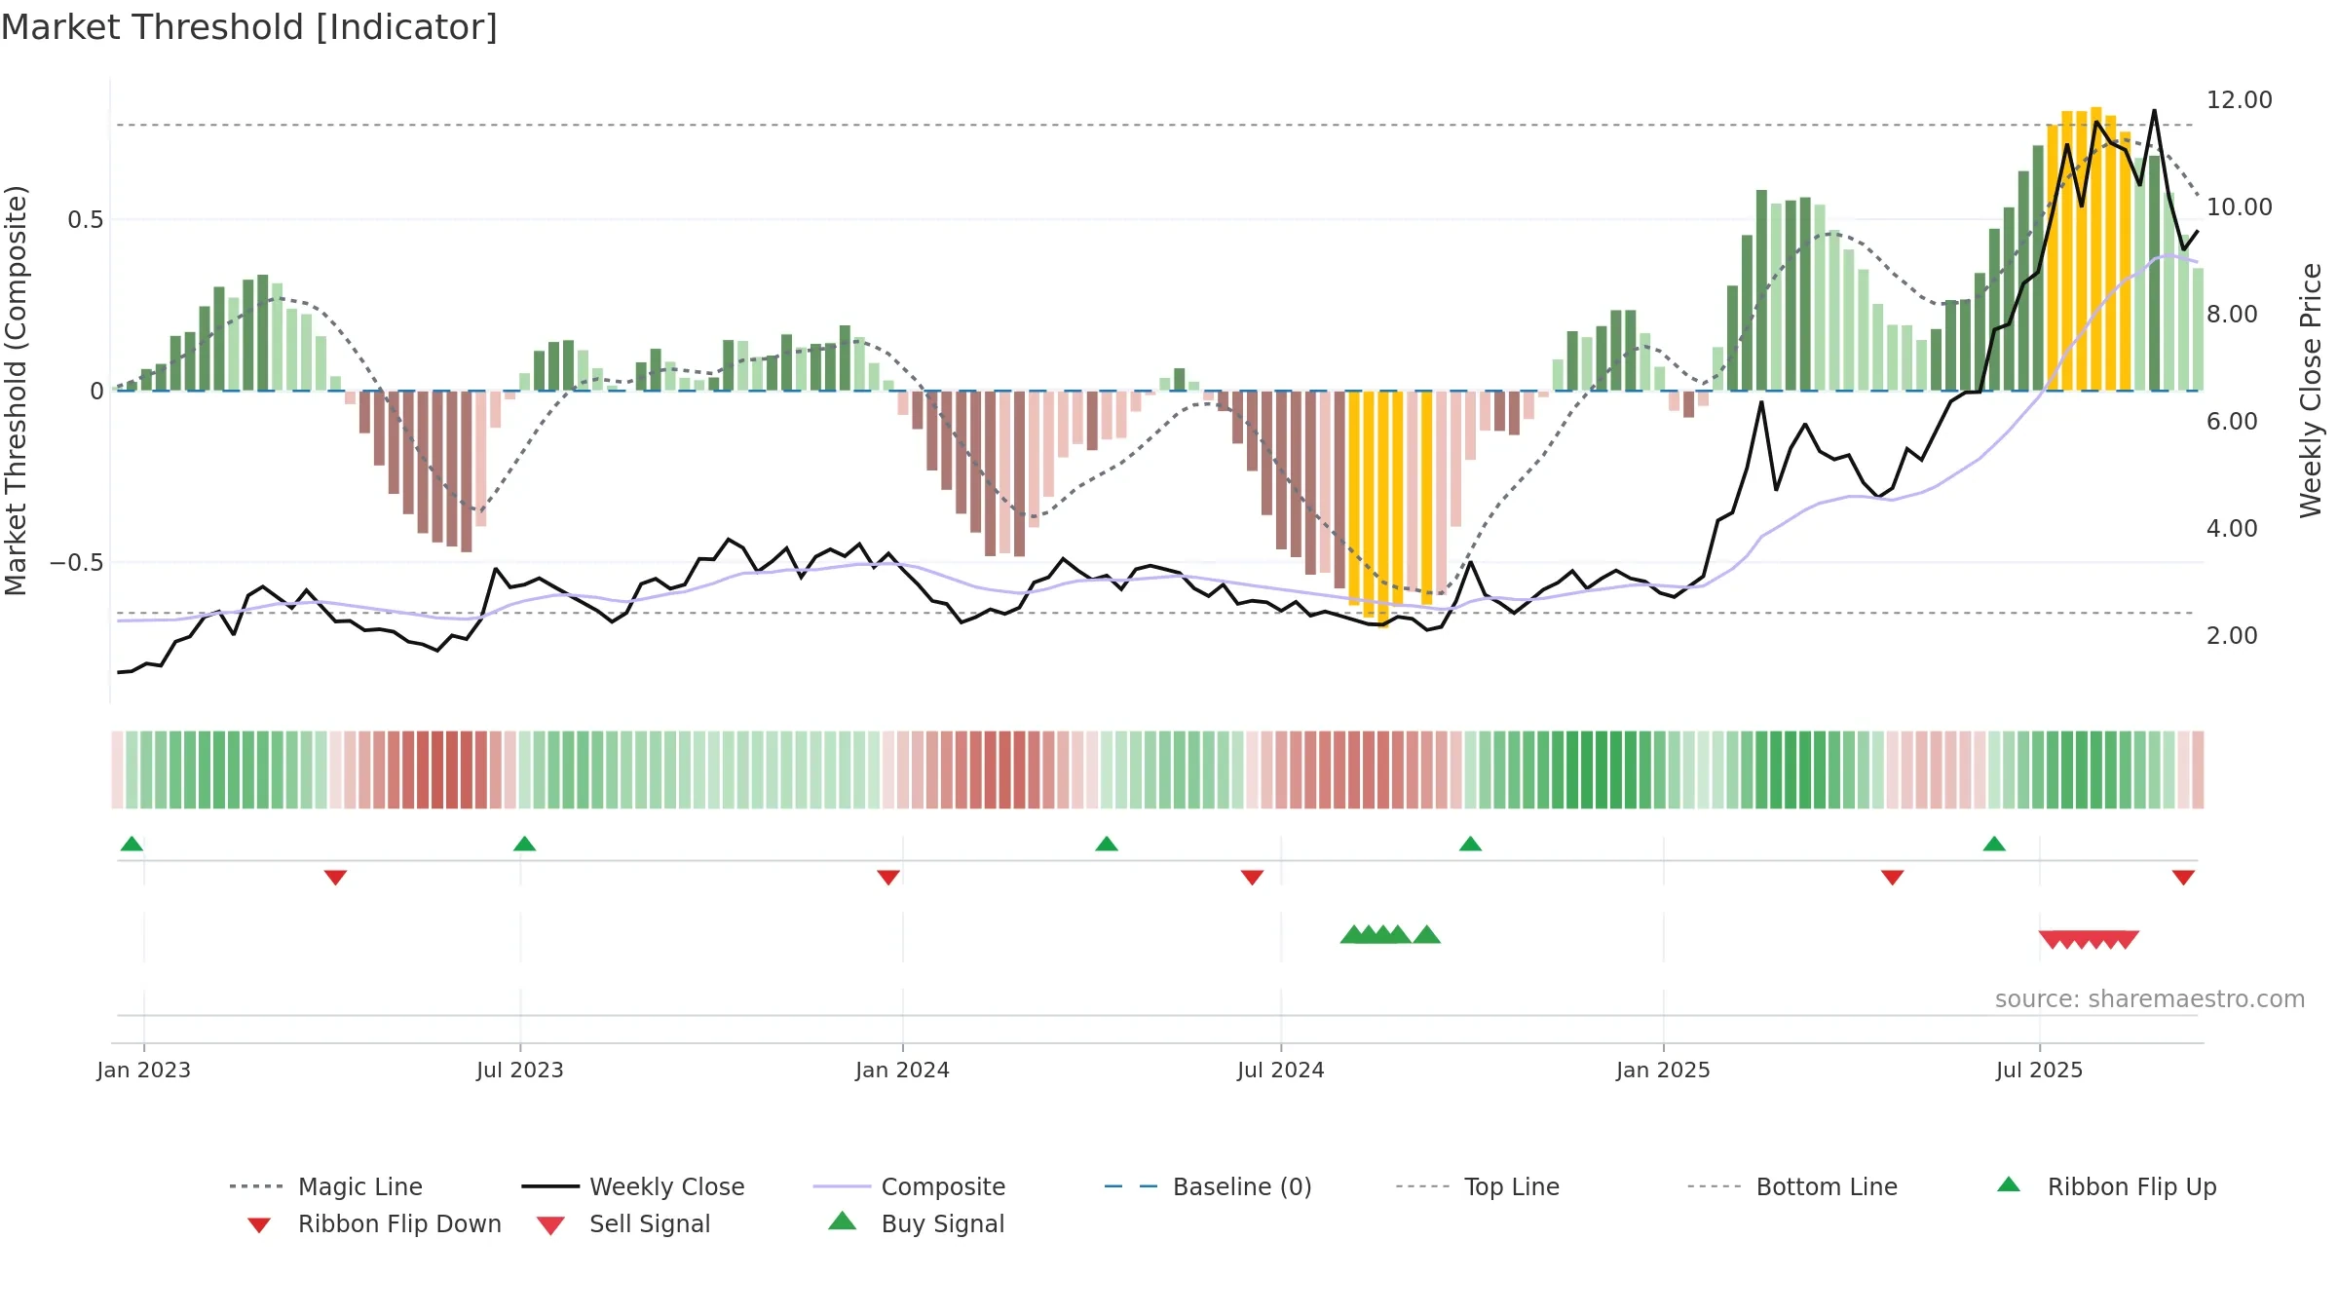This screenshot has height=1315, width=2338.
Task: Open the source sharemaestro.com attribution
Action: coord(2150,998)
